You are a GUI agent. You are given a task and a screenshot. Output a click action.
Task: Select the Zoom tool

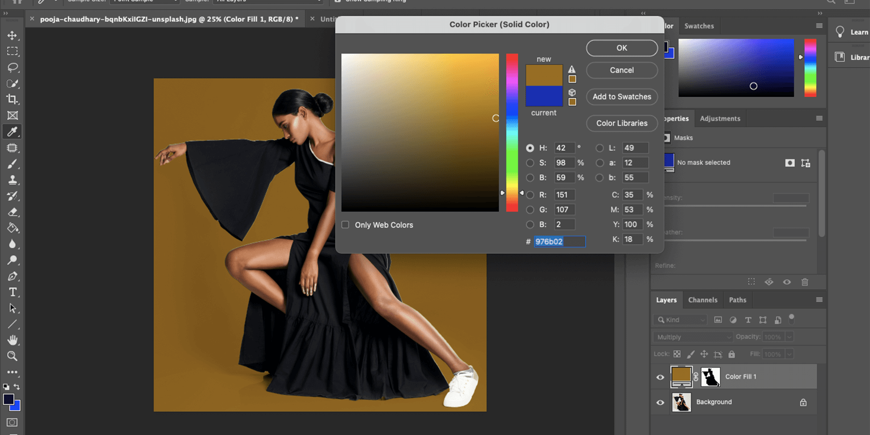(12, 356)
